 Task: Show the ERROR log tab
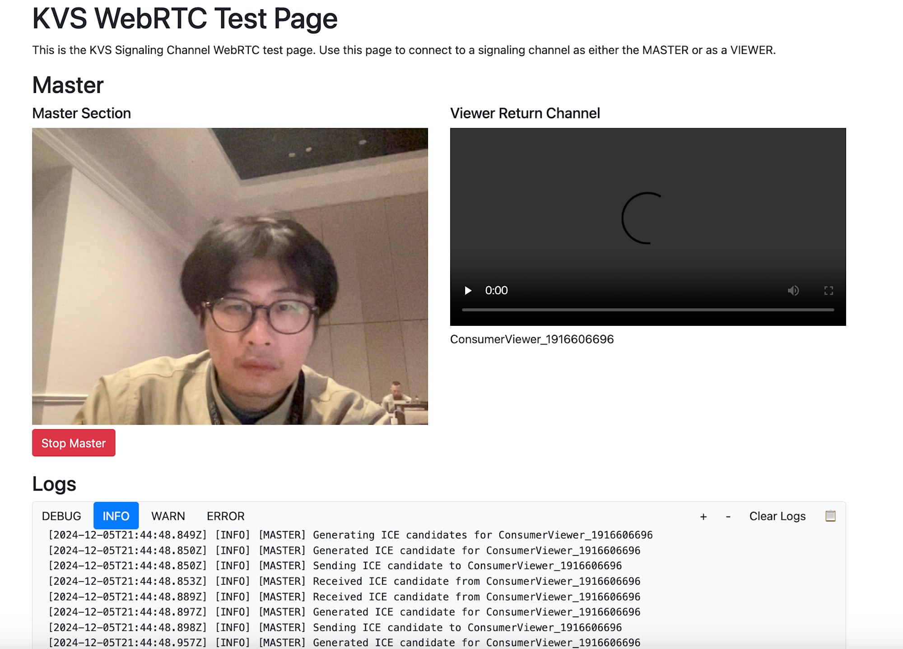226,516
